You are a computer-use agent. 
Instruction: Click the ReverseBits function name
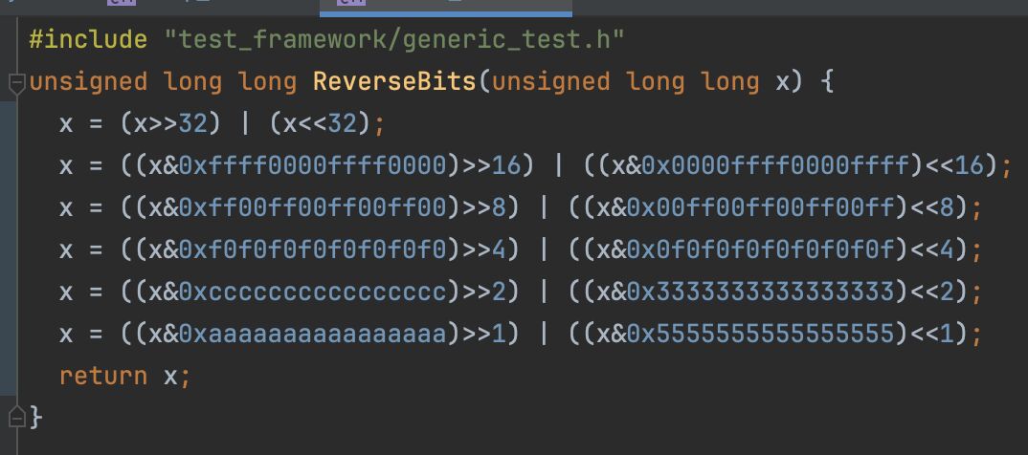[394, 82]
